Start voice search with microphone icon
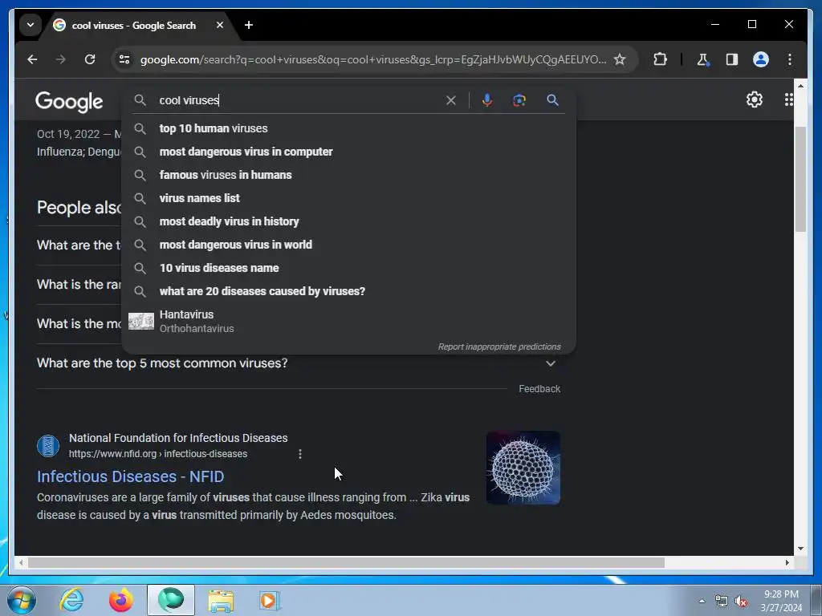The height and width of the screenshot is (616, 822). coord(487,100)
